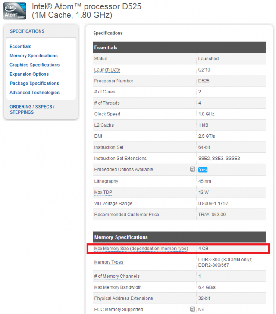Open Graphics Specifications sidebar link
This screenshot has height=314, width=276.
[34, 65]
